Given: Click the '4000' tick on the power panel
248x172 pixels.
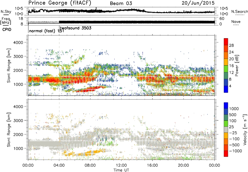Looking at the screenshot, I should [x=19, y=43].
